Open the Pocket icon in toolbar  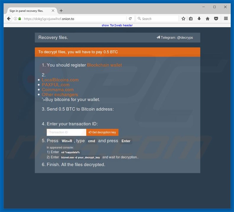coord(216,18)
